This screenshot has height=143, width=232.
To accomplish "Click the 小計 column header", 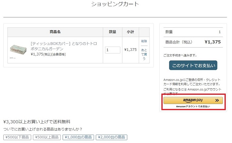I will (x=130, y=32).
